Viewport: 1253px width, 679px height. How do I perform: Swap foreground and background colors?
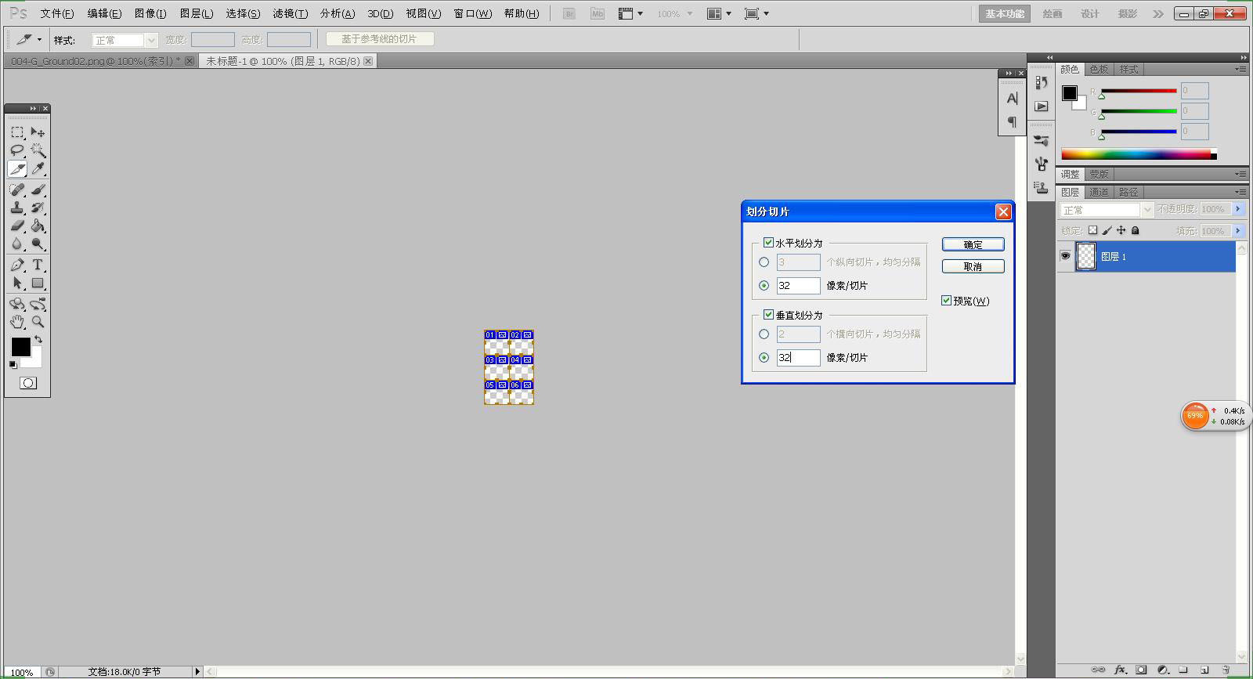pos(38,340)
